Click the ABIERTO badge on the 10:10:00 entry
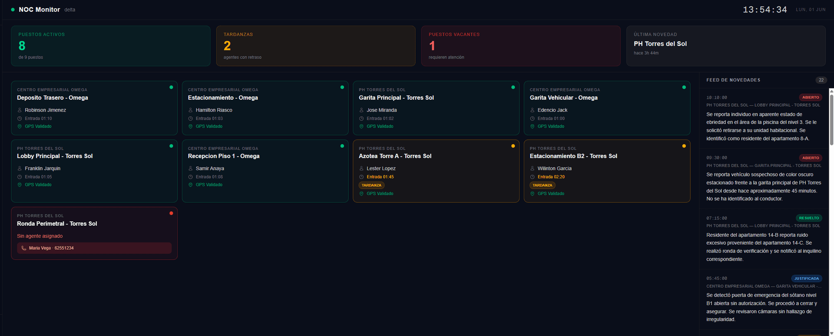834x336 pixels. [x=811, y=98]
